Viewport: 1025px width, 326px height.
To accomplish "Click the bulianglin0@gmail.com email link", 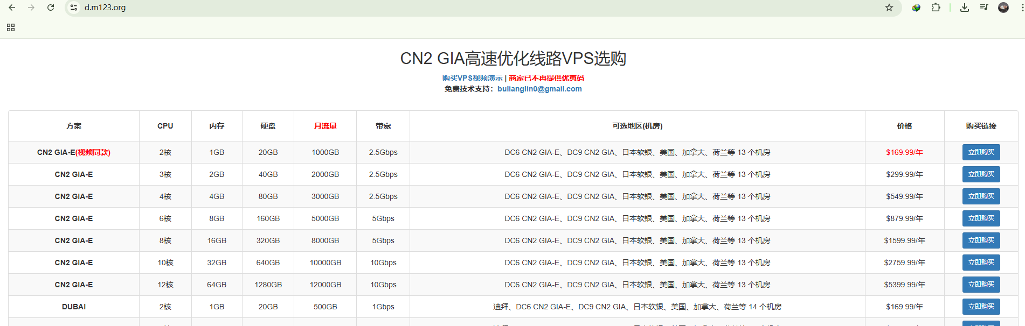I will (x=539, y=89).
